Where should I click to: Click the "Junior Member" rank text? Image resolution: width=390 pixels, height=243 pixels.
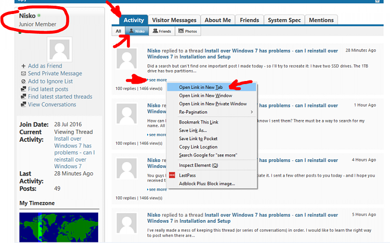coord(37,24)
